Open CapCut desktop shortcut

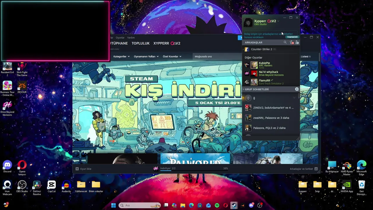[x=52, y=186]
